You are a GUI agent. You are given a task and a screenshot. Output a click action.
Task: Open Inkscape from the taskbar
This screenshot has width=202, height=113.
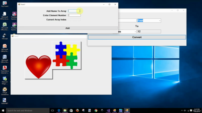click(x=102, y=110)
